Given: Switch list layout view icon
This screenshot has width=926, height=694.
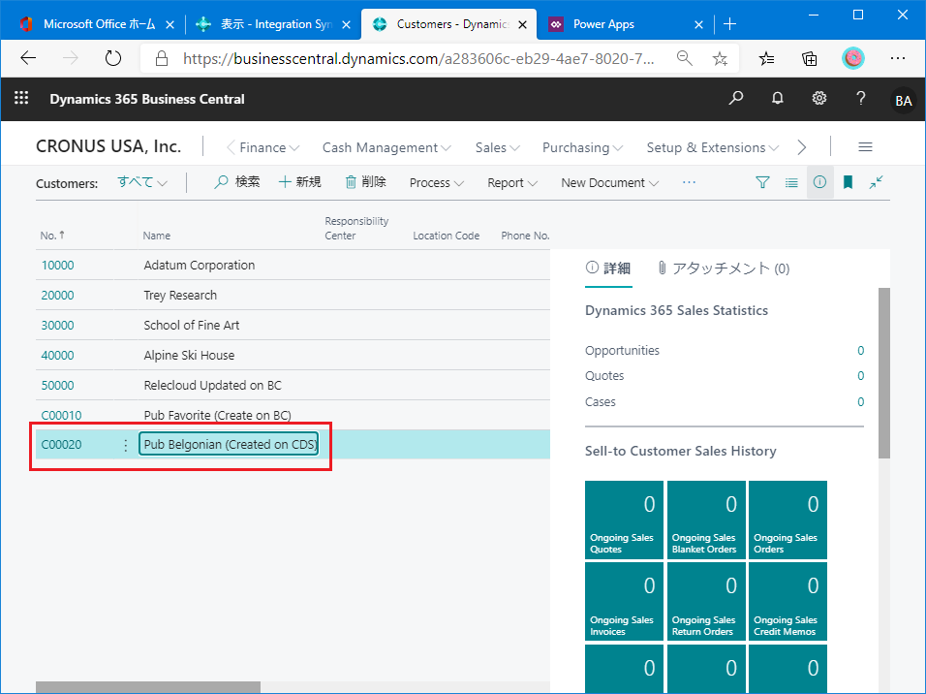Looking at the screenshot, I should [791, 182].
